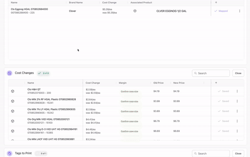Image resolution: width=250 pixels, height=157 pixels.
Task: Click the Old Price column header
Action: [x=158, y=83]
